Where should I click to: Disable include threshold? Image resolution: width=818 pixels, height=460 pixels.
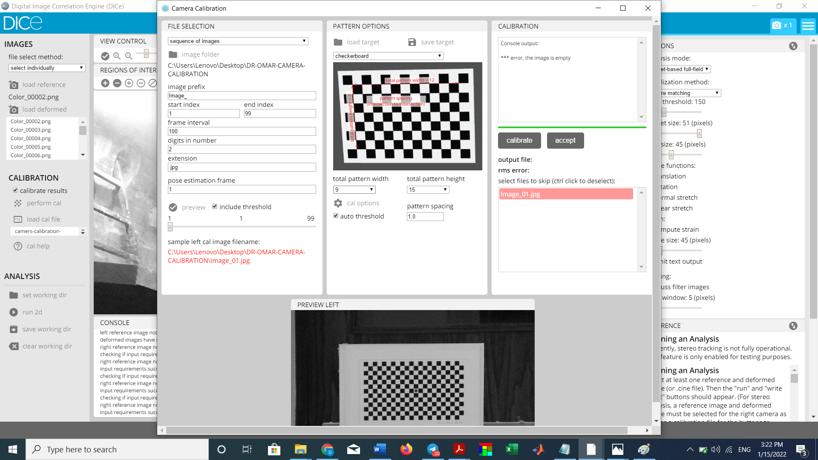point(215,206)
